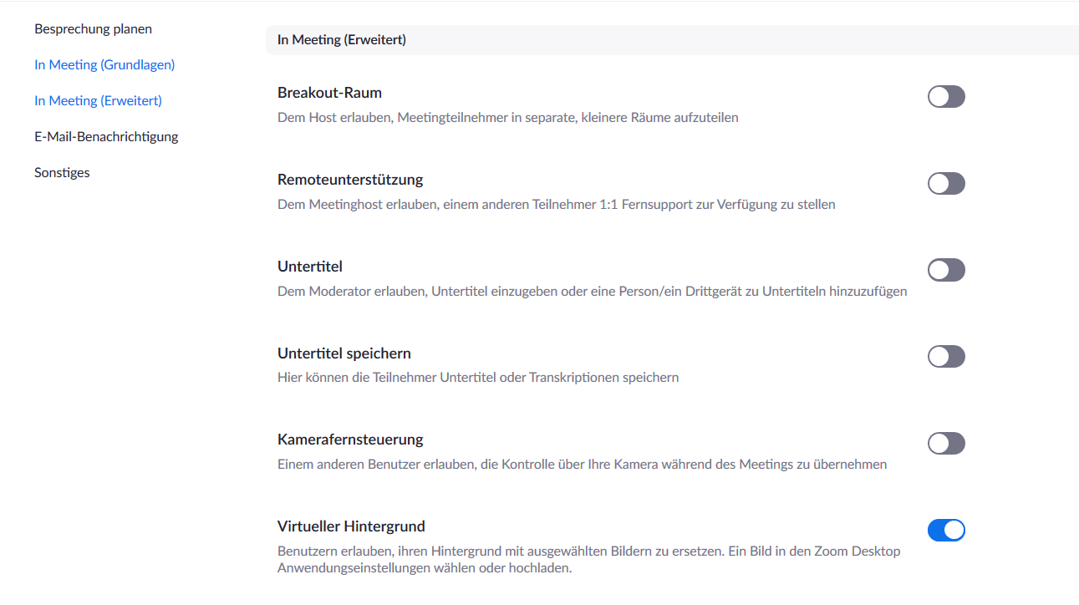
Task: Click the Virtueller Hintergrund heading
Action: (351, 526)
